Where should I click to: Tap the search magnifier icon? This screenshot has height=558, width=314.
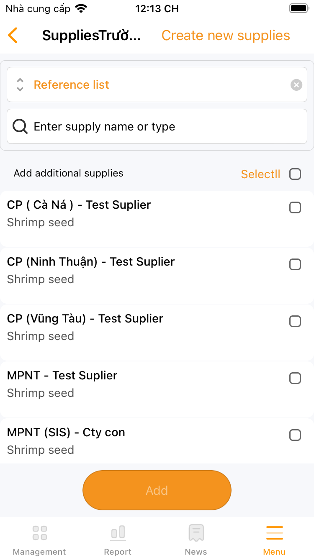pos(20,126)
